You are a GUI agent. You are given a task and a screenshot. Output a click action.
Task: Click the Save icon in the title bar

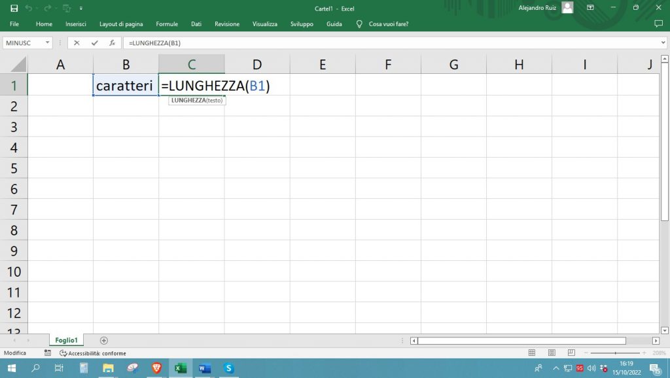point(14,8)
